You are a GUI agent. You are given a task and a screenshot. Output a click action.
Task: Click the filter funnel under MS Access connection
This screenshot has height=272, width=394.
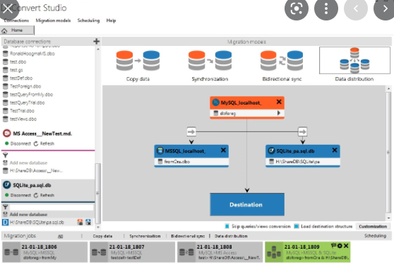5,155
